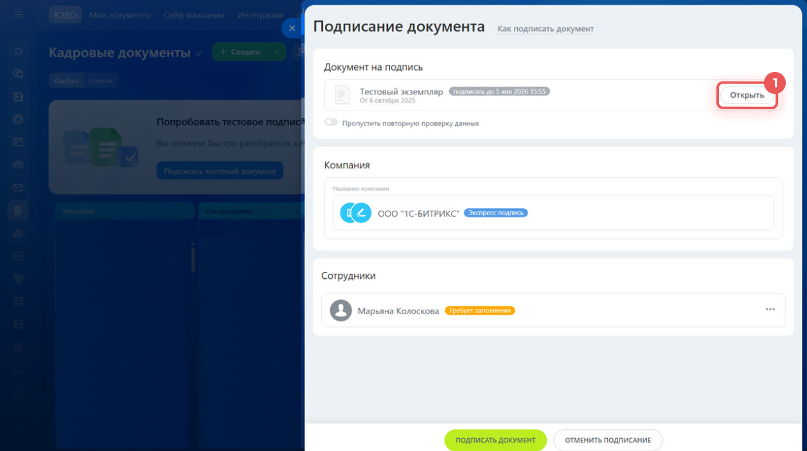
Task: Click the Отменить подписание button
Action: tap(607, 440)
